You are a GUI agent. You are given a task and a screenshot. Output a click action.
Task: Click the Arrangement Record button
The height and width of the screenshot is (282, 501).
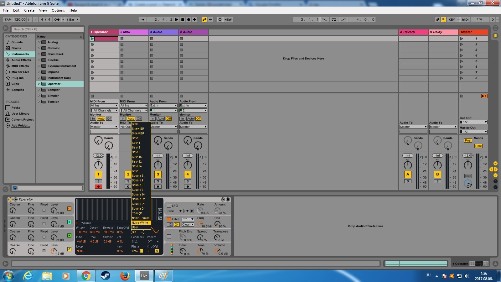189,19
